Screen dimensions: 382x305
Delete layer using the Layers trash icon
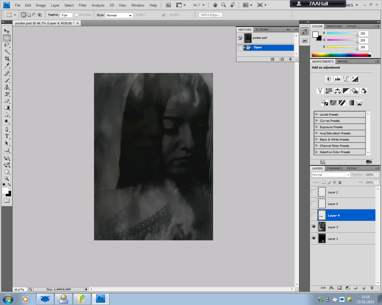pos(372,288)
